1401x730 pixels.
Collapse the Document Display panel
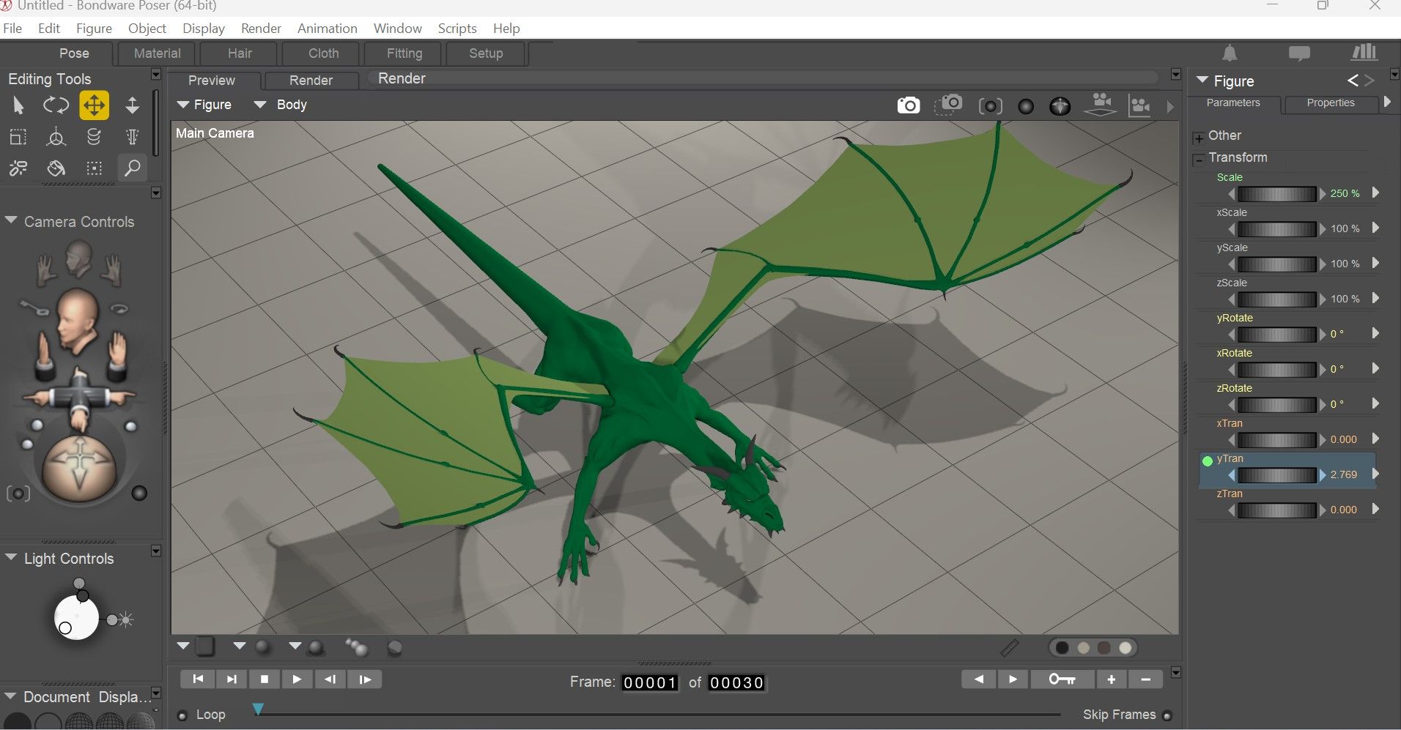[x=10, y=696]
